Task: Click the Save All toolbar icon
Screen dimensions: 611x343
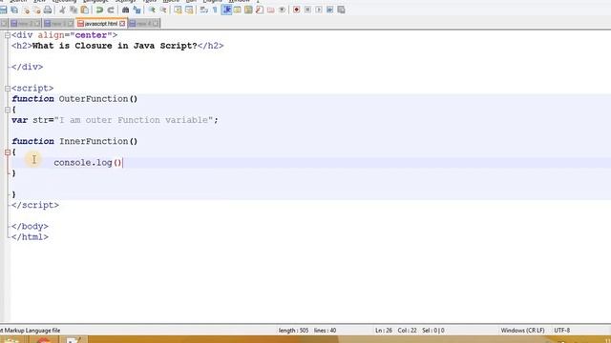Action: 14,10
